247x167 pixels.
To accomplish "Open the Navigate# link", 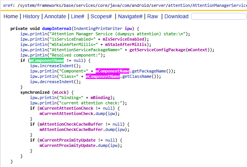I will click(130, 16).
